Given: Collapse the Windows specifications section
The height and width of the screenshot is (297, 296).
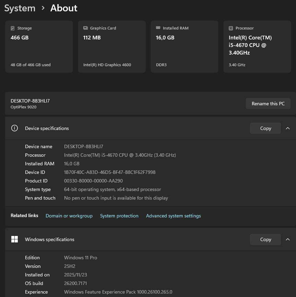Looking at the screenshot, I should point(288,239).
